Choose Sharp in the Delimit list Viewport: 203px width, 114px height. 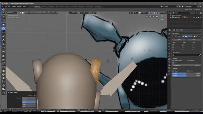pos(29,104)
